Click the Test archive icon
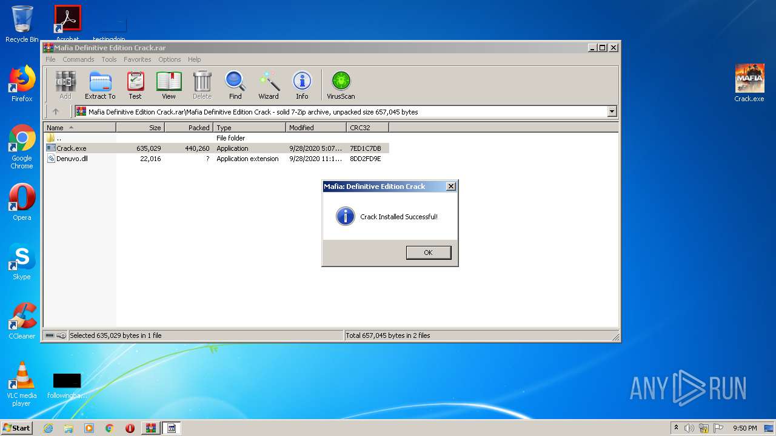Viewport: 776px width, 436px height. click(x=135, y=85)
